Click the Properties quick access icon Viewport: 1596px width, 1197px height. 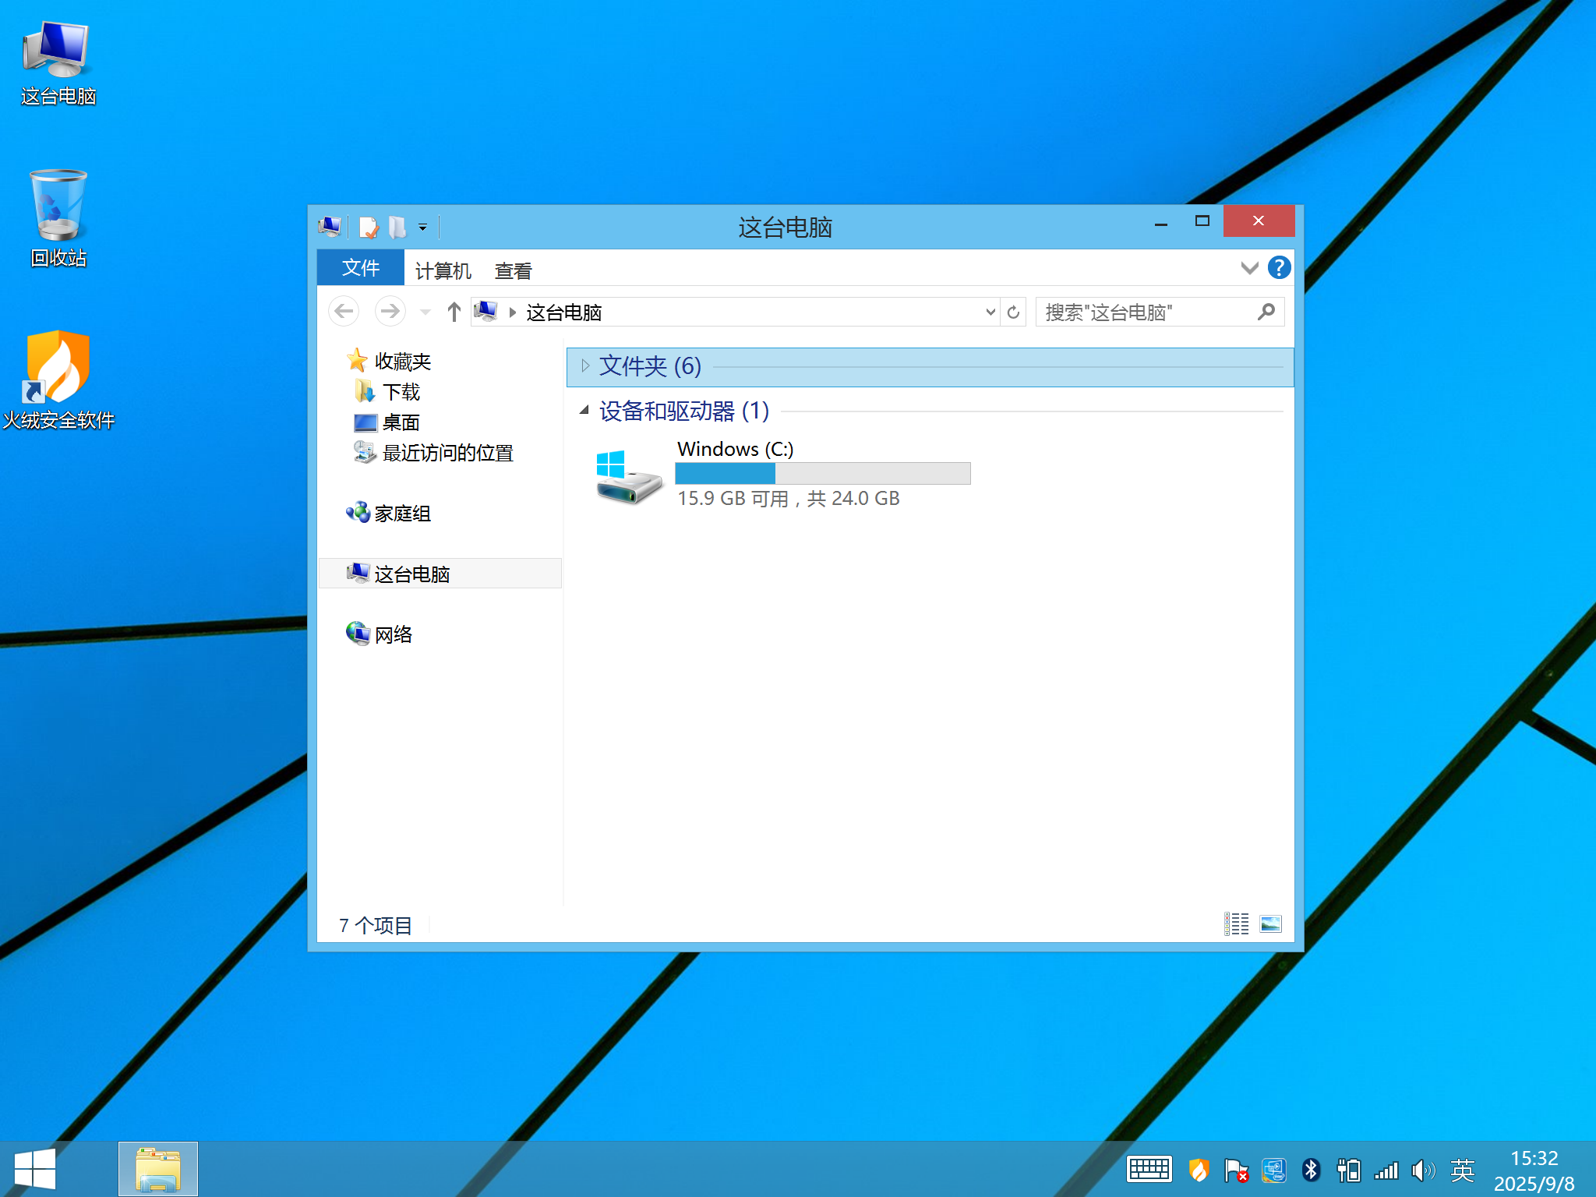point(368,227)
